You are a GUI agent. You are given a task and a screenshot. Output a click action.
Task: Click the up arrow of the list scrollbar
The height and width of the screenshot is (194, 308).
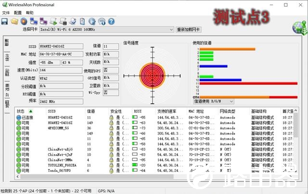295,111
